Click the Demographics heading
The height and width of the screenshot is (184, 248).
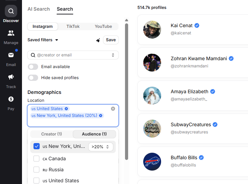[x=44, y=92]
